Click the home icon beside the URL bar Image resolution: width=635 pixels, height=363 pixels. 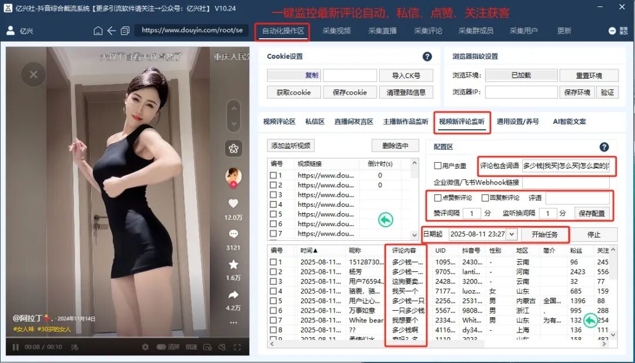tap(98, 31)
